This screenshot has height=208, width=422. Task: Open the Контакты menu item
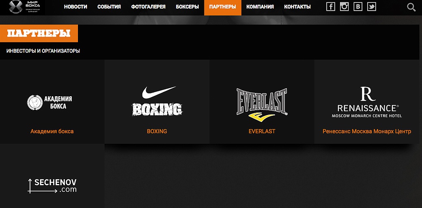(297, 7)
